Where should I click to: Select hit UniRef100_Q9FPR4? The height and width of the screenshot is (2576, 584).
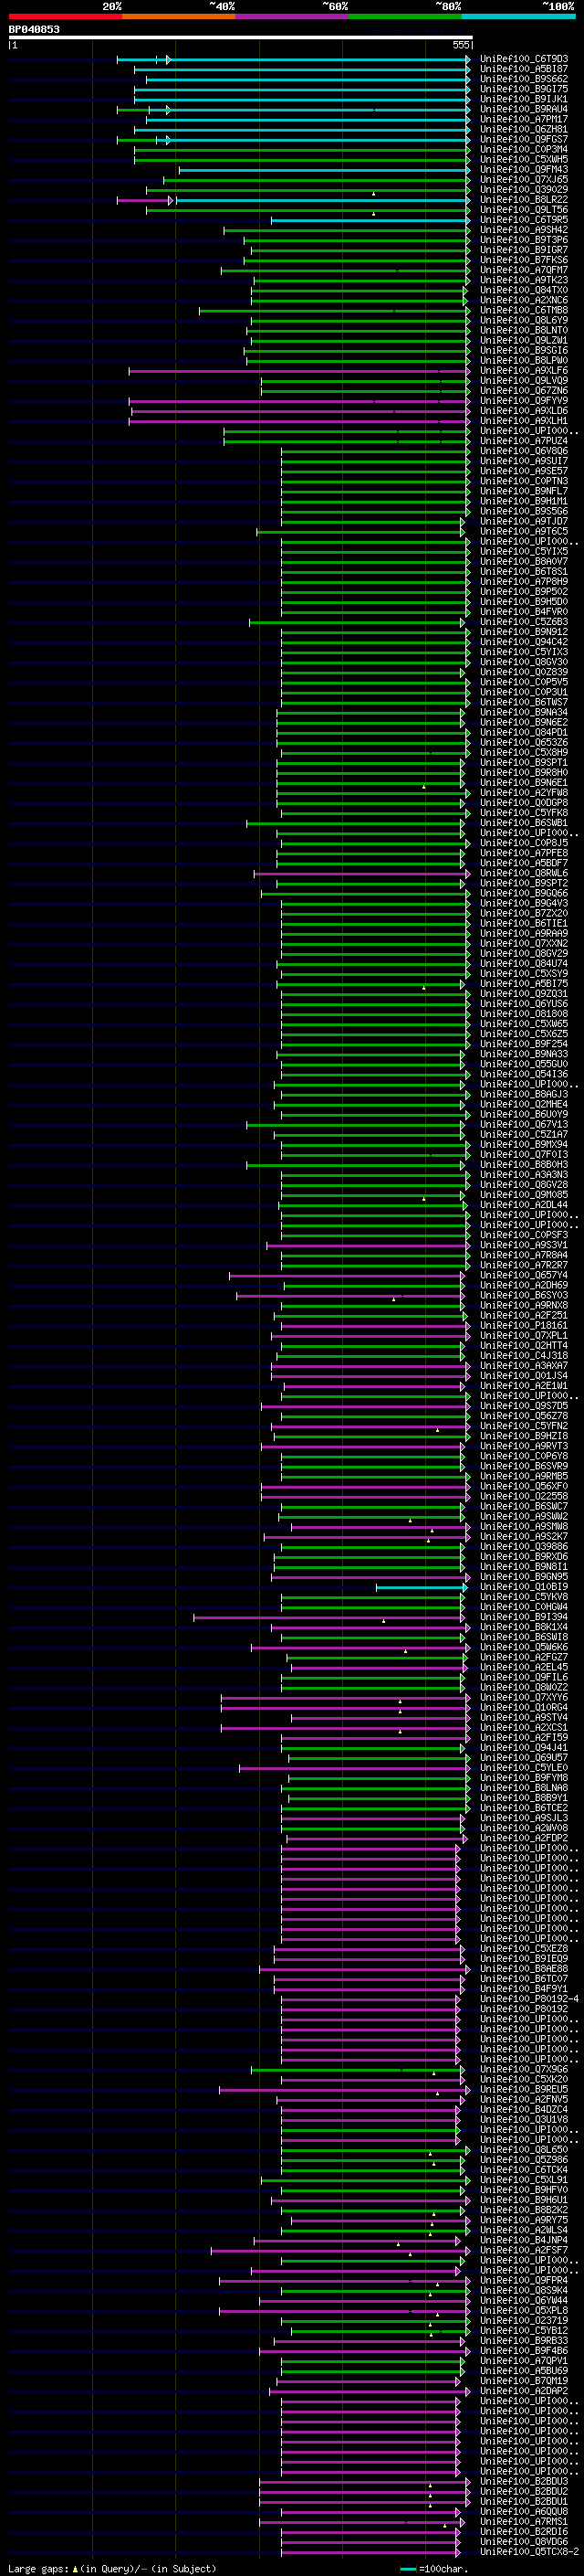(x=523, y=2281)
